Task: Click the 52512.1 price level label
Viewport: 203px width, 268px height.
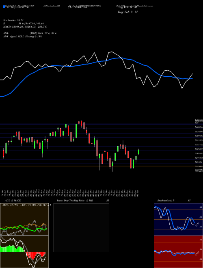Action: 199,162
